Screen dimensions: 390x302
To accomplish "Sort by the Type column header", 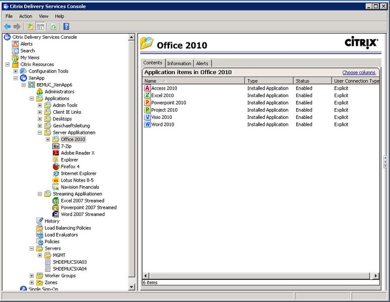I will 269,81.
